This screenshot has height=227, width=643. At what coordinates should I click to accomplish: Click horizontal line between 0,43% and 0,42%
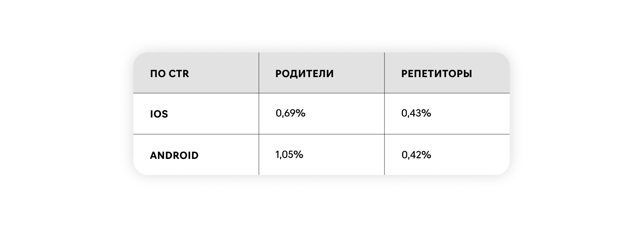click(x=447, y=134)
